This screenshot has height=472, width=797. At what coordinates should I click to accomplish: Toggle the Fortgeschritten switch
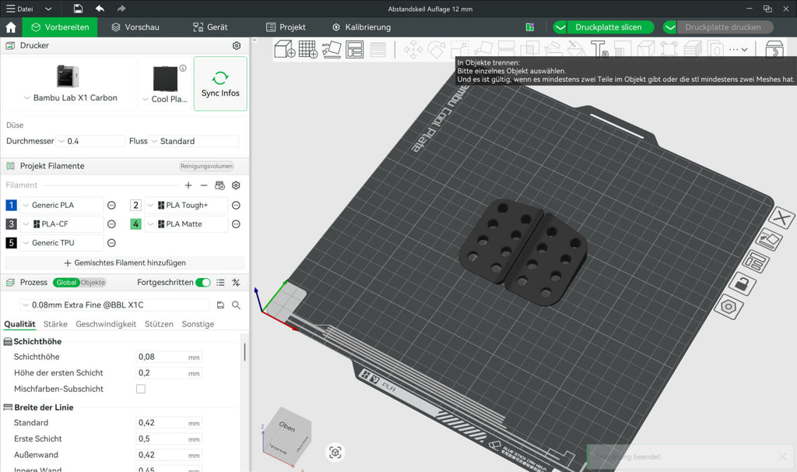203,282
